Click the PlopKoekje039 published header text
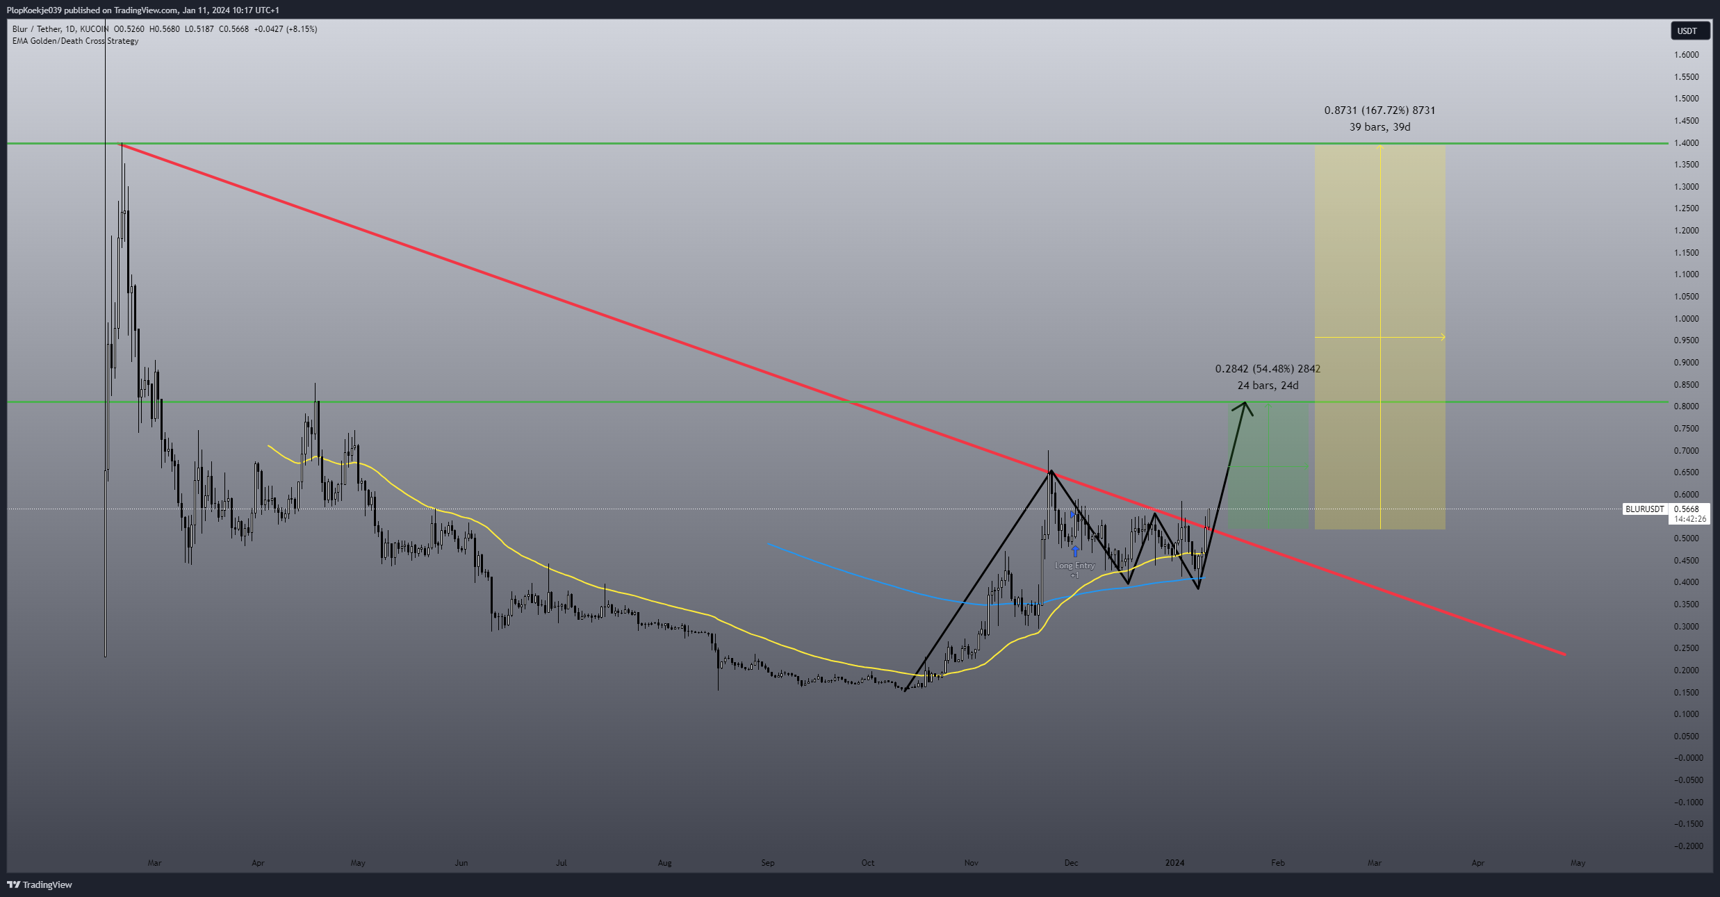The width and height of the screenshot is (1720, 897). click(142, 10)
